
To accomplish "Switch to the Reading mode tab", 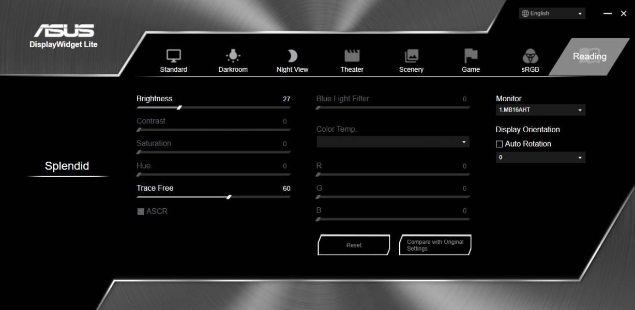I will click(589, 56).
